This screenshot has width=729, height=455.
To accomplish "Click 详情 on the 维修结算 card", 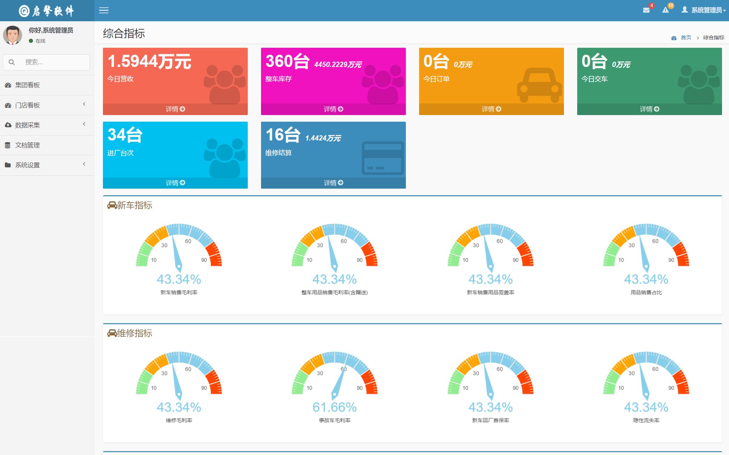I will pyautogui.click(x=333, y=183).
